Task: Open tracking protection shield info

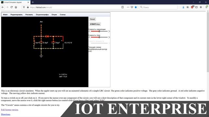Action: [24, 7]
